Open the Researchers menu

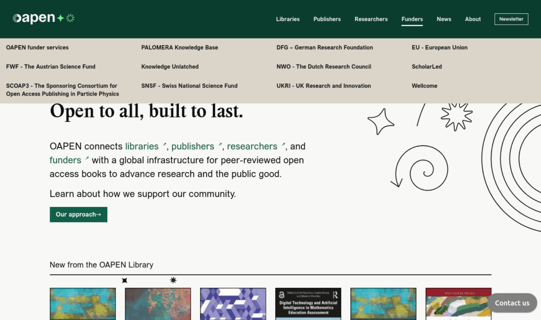coord(371,19)
